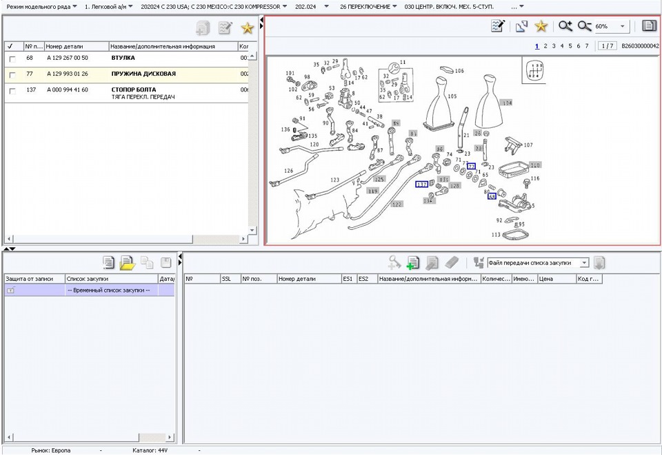The height and width of the screenshot is (455, 662).
Task: Click highlighted callout 68 in diagram
Action: pos(492,196)
